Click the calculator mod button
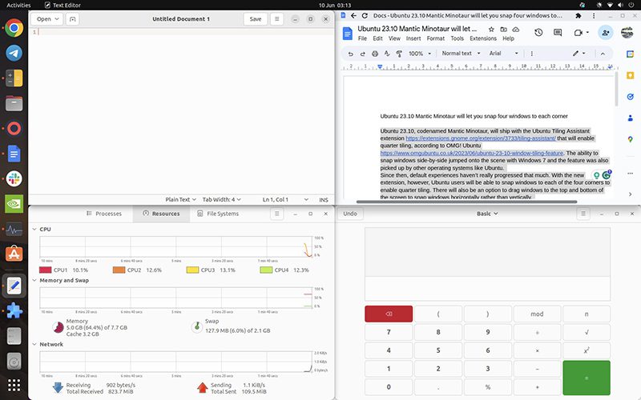 [537, 314]
